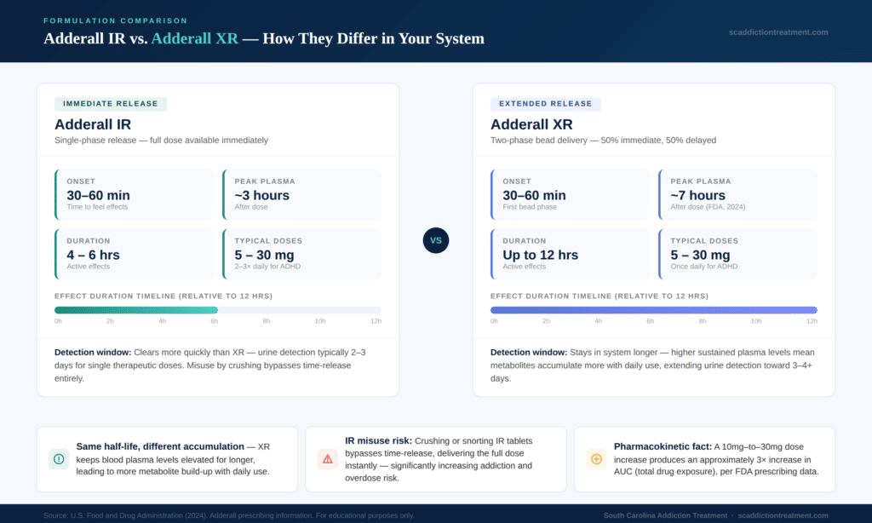Click the '6h' tick on IR timeline
The width and height of the screenshot is (872, 523).
click(x=214, y=321)
